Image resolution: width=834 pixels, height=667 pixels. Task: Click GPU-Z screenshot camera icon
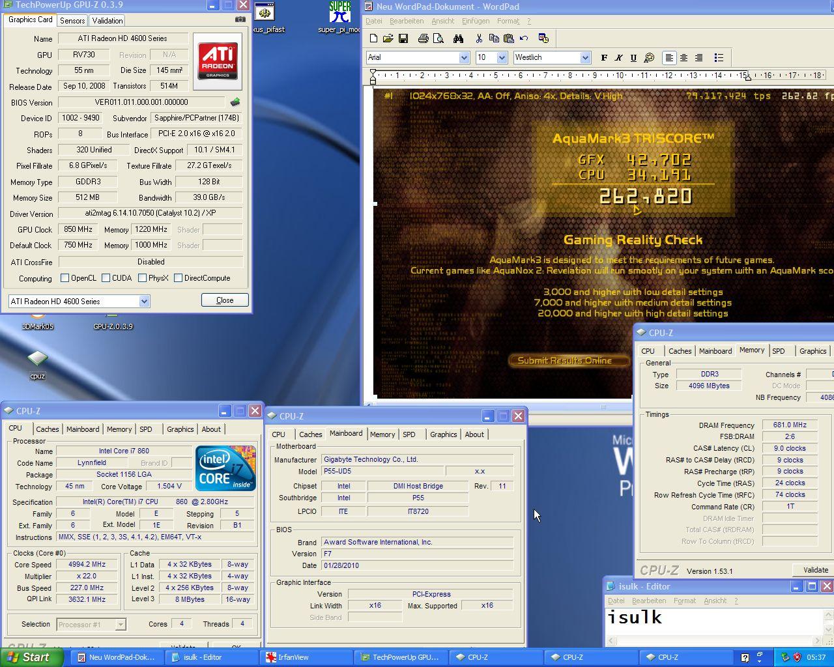[x=240, y=20]
